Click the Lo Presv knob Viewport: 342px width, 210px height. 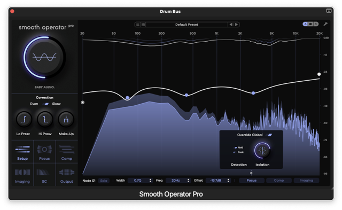coord(24,119)
